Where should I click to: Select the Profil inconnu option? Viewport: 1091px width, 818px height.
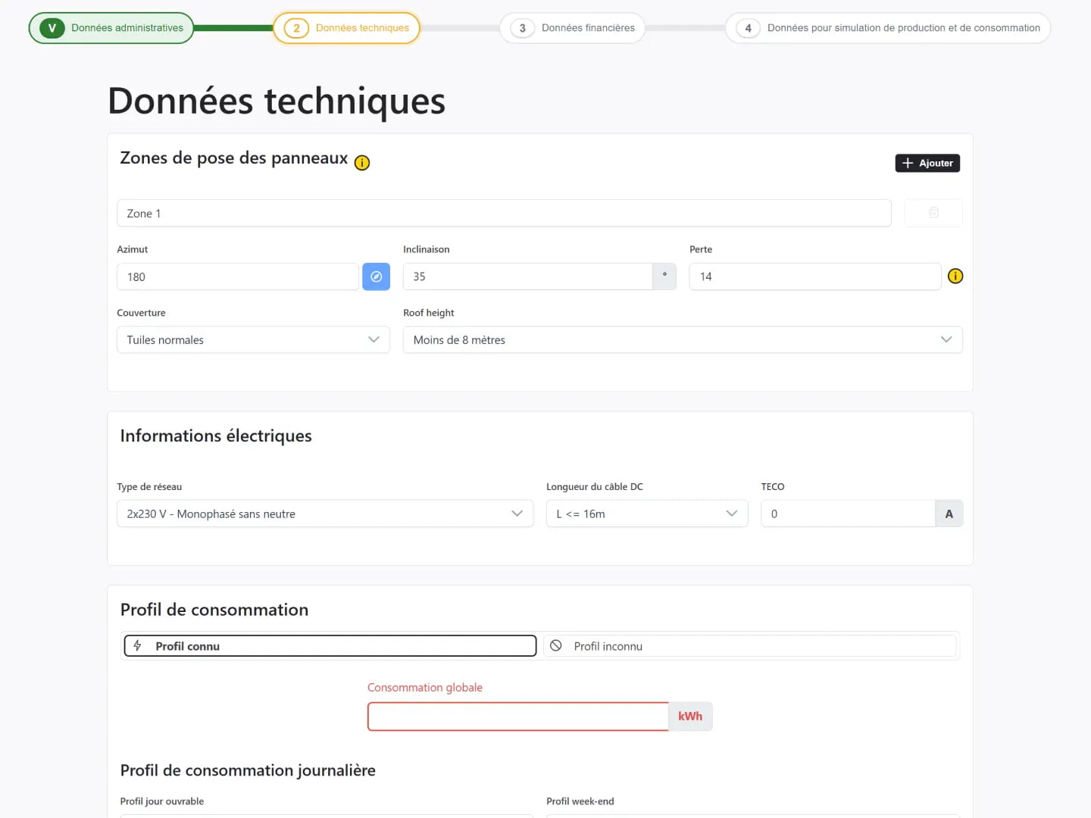(x=749, y=646)
